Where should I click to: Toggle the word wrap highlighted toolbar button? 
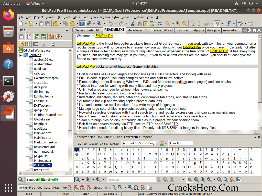tap(217, 23)
